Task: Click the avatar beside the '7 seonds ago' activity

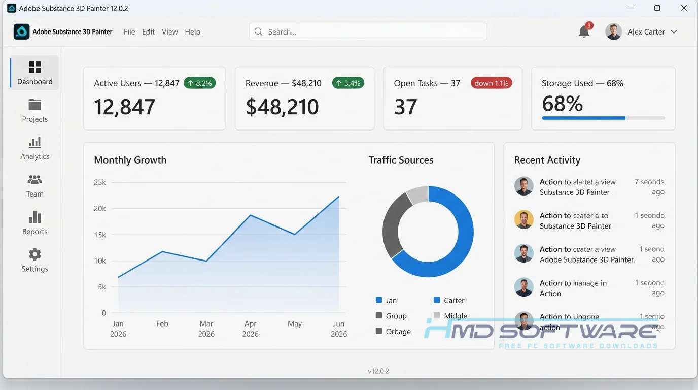Action: coord(524,186)
